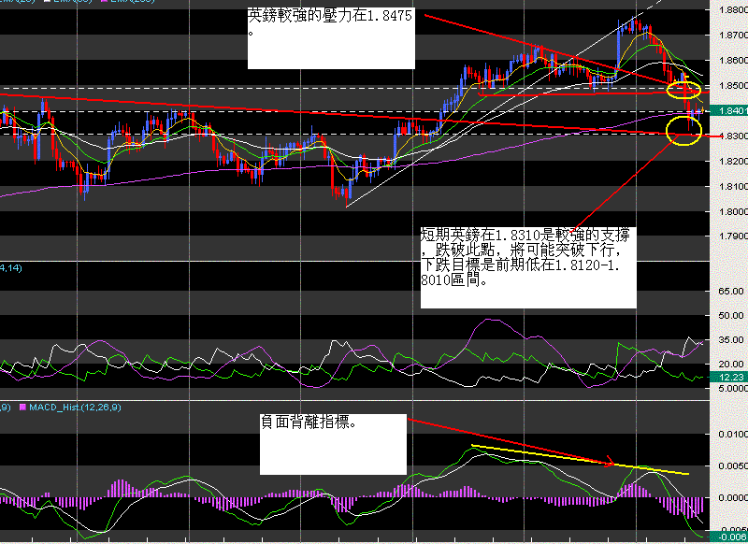Click the magenta MACD_Hist legend color square

tap(22, 408)
